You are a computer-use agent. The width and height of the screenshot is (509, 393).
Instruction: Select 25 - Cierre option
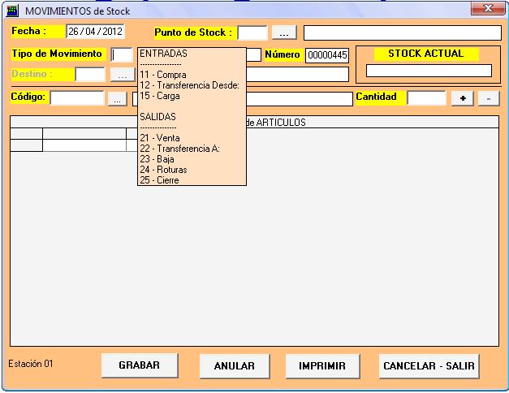[159, 180]
